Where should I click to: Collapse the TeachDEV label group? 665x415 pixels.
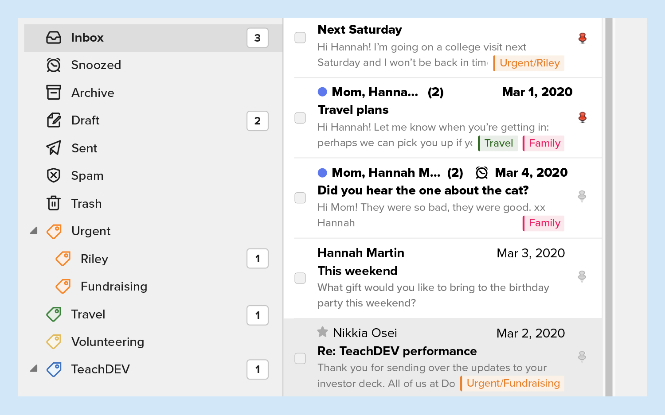34,369
